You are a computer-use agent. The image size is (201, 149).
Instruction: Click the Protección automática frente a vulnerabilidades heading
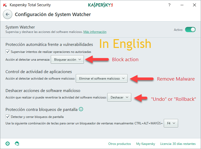tap(49, 44)
